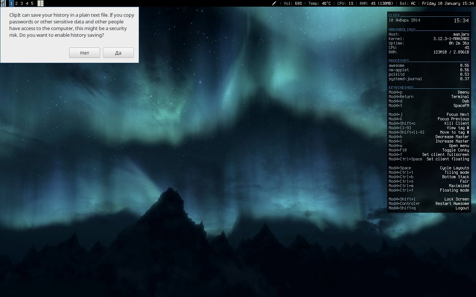Switch to tag 3
The image size is (476, 297).
pyautogui.click(x=22, y=3)
